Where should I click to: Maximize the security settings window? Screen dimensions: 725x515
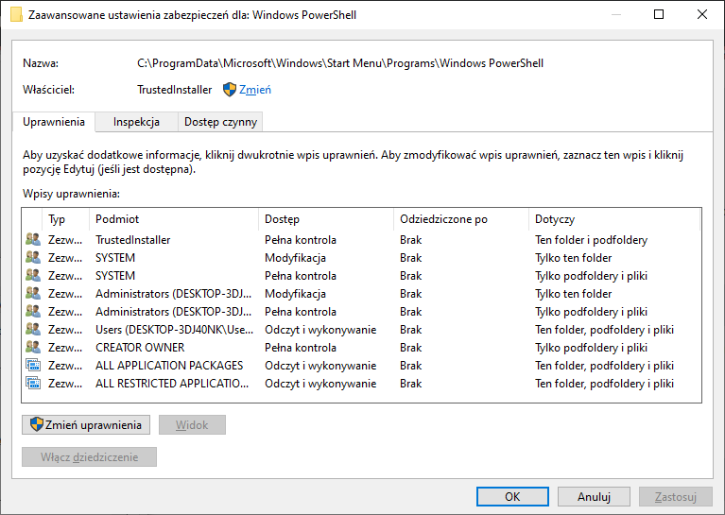659,14
